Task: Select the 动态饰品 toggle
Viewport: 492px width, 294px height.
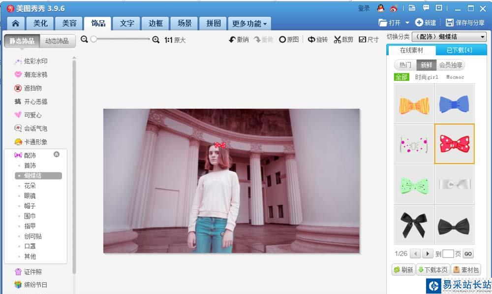Action: point(57,41)
